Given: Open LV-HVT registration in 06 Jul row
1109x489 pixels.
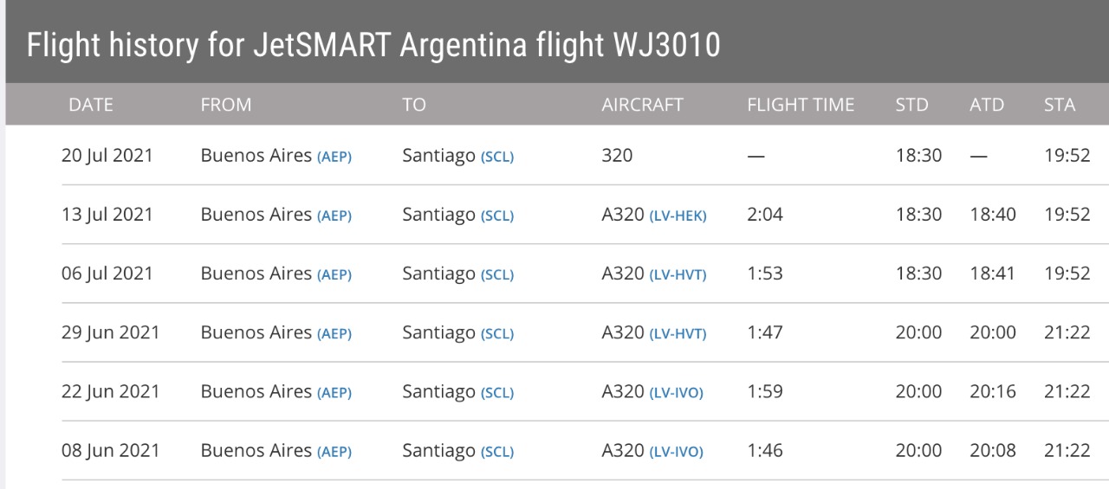Looking at the screenshot, I should pyautogui.click(x=678, y=274).
